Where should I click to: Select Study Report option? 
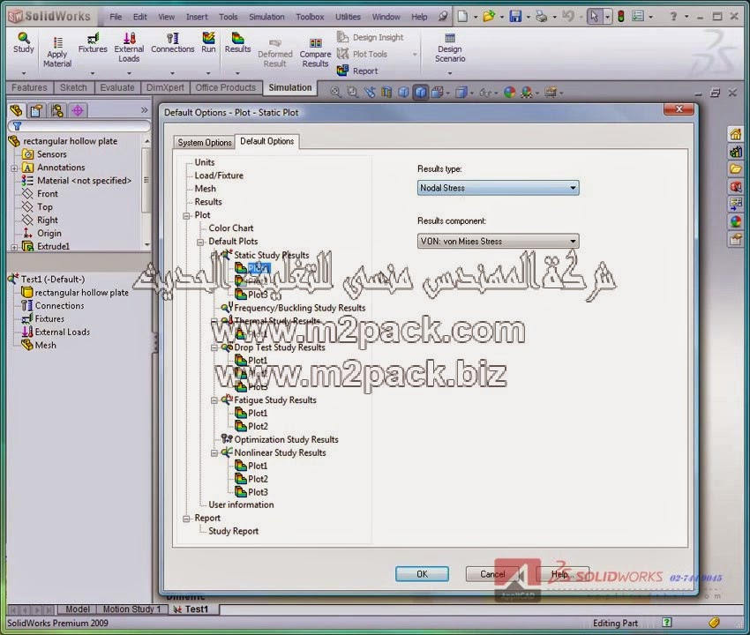(234, 531)
